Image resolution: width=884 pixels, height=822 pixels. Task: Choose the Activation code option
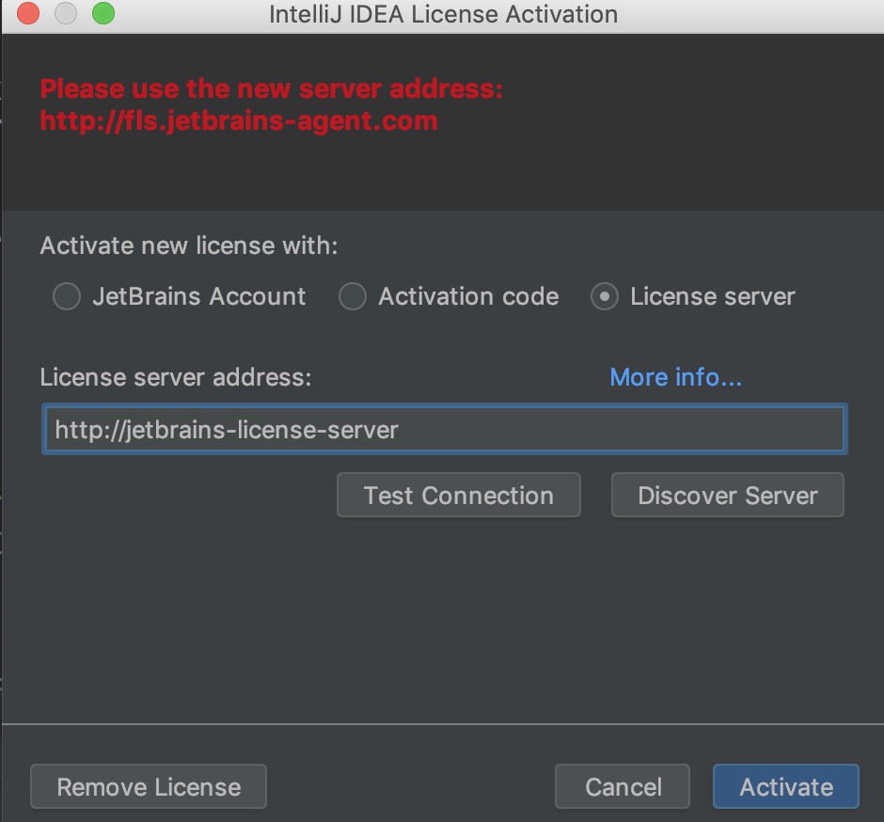tap(352, 297)
